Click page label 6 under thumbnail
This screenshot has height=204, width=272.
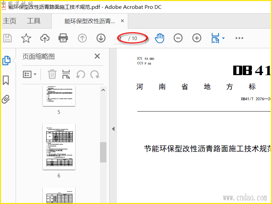(x=59, y=176)
